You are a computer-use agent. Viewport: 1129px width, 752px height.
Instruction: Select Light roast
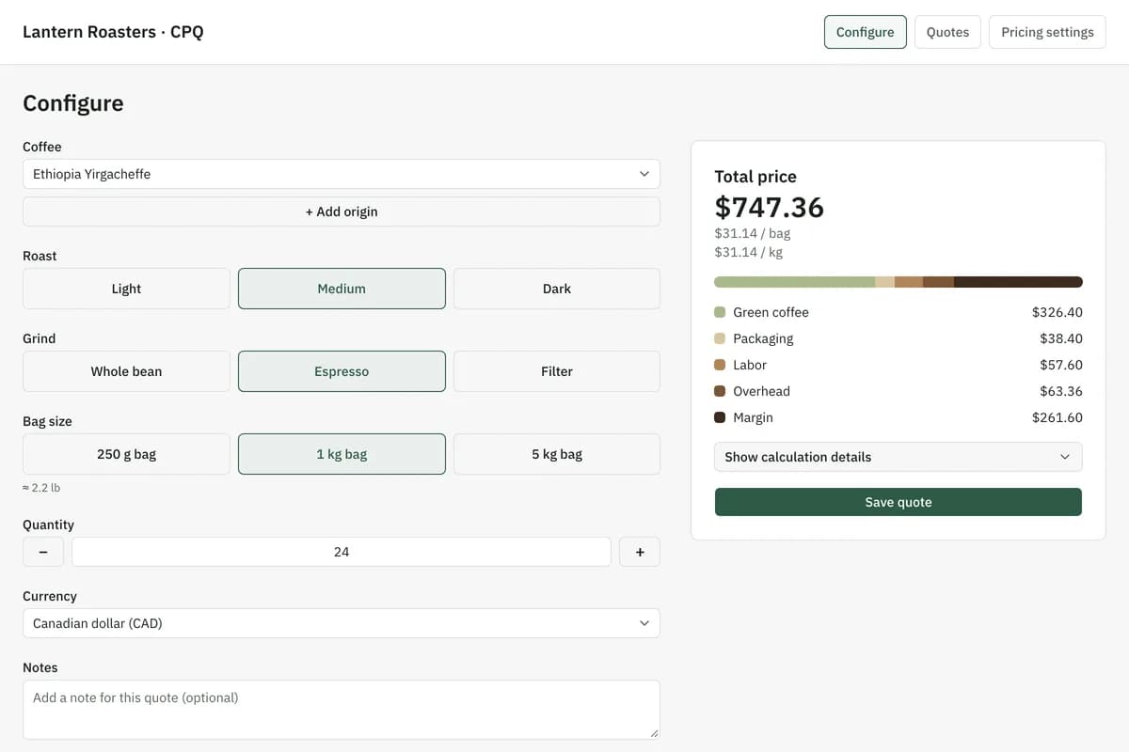pos(126,289)
